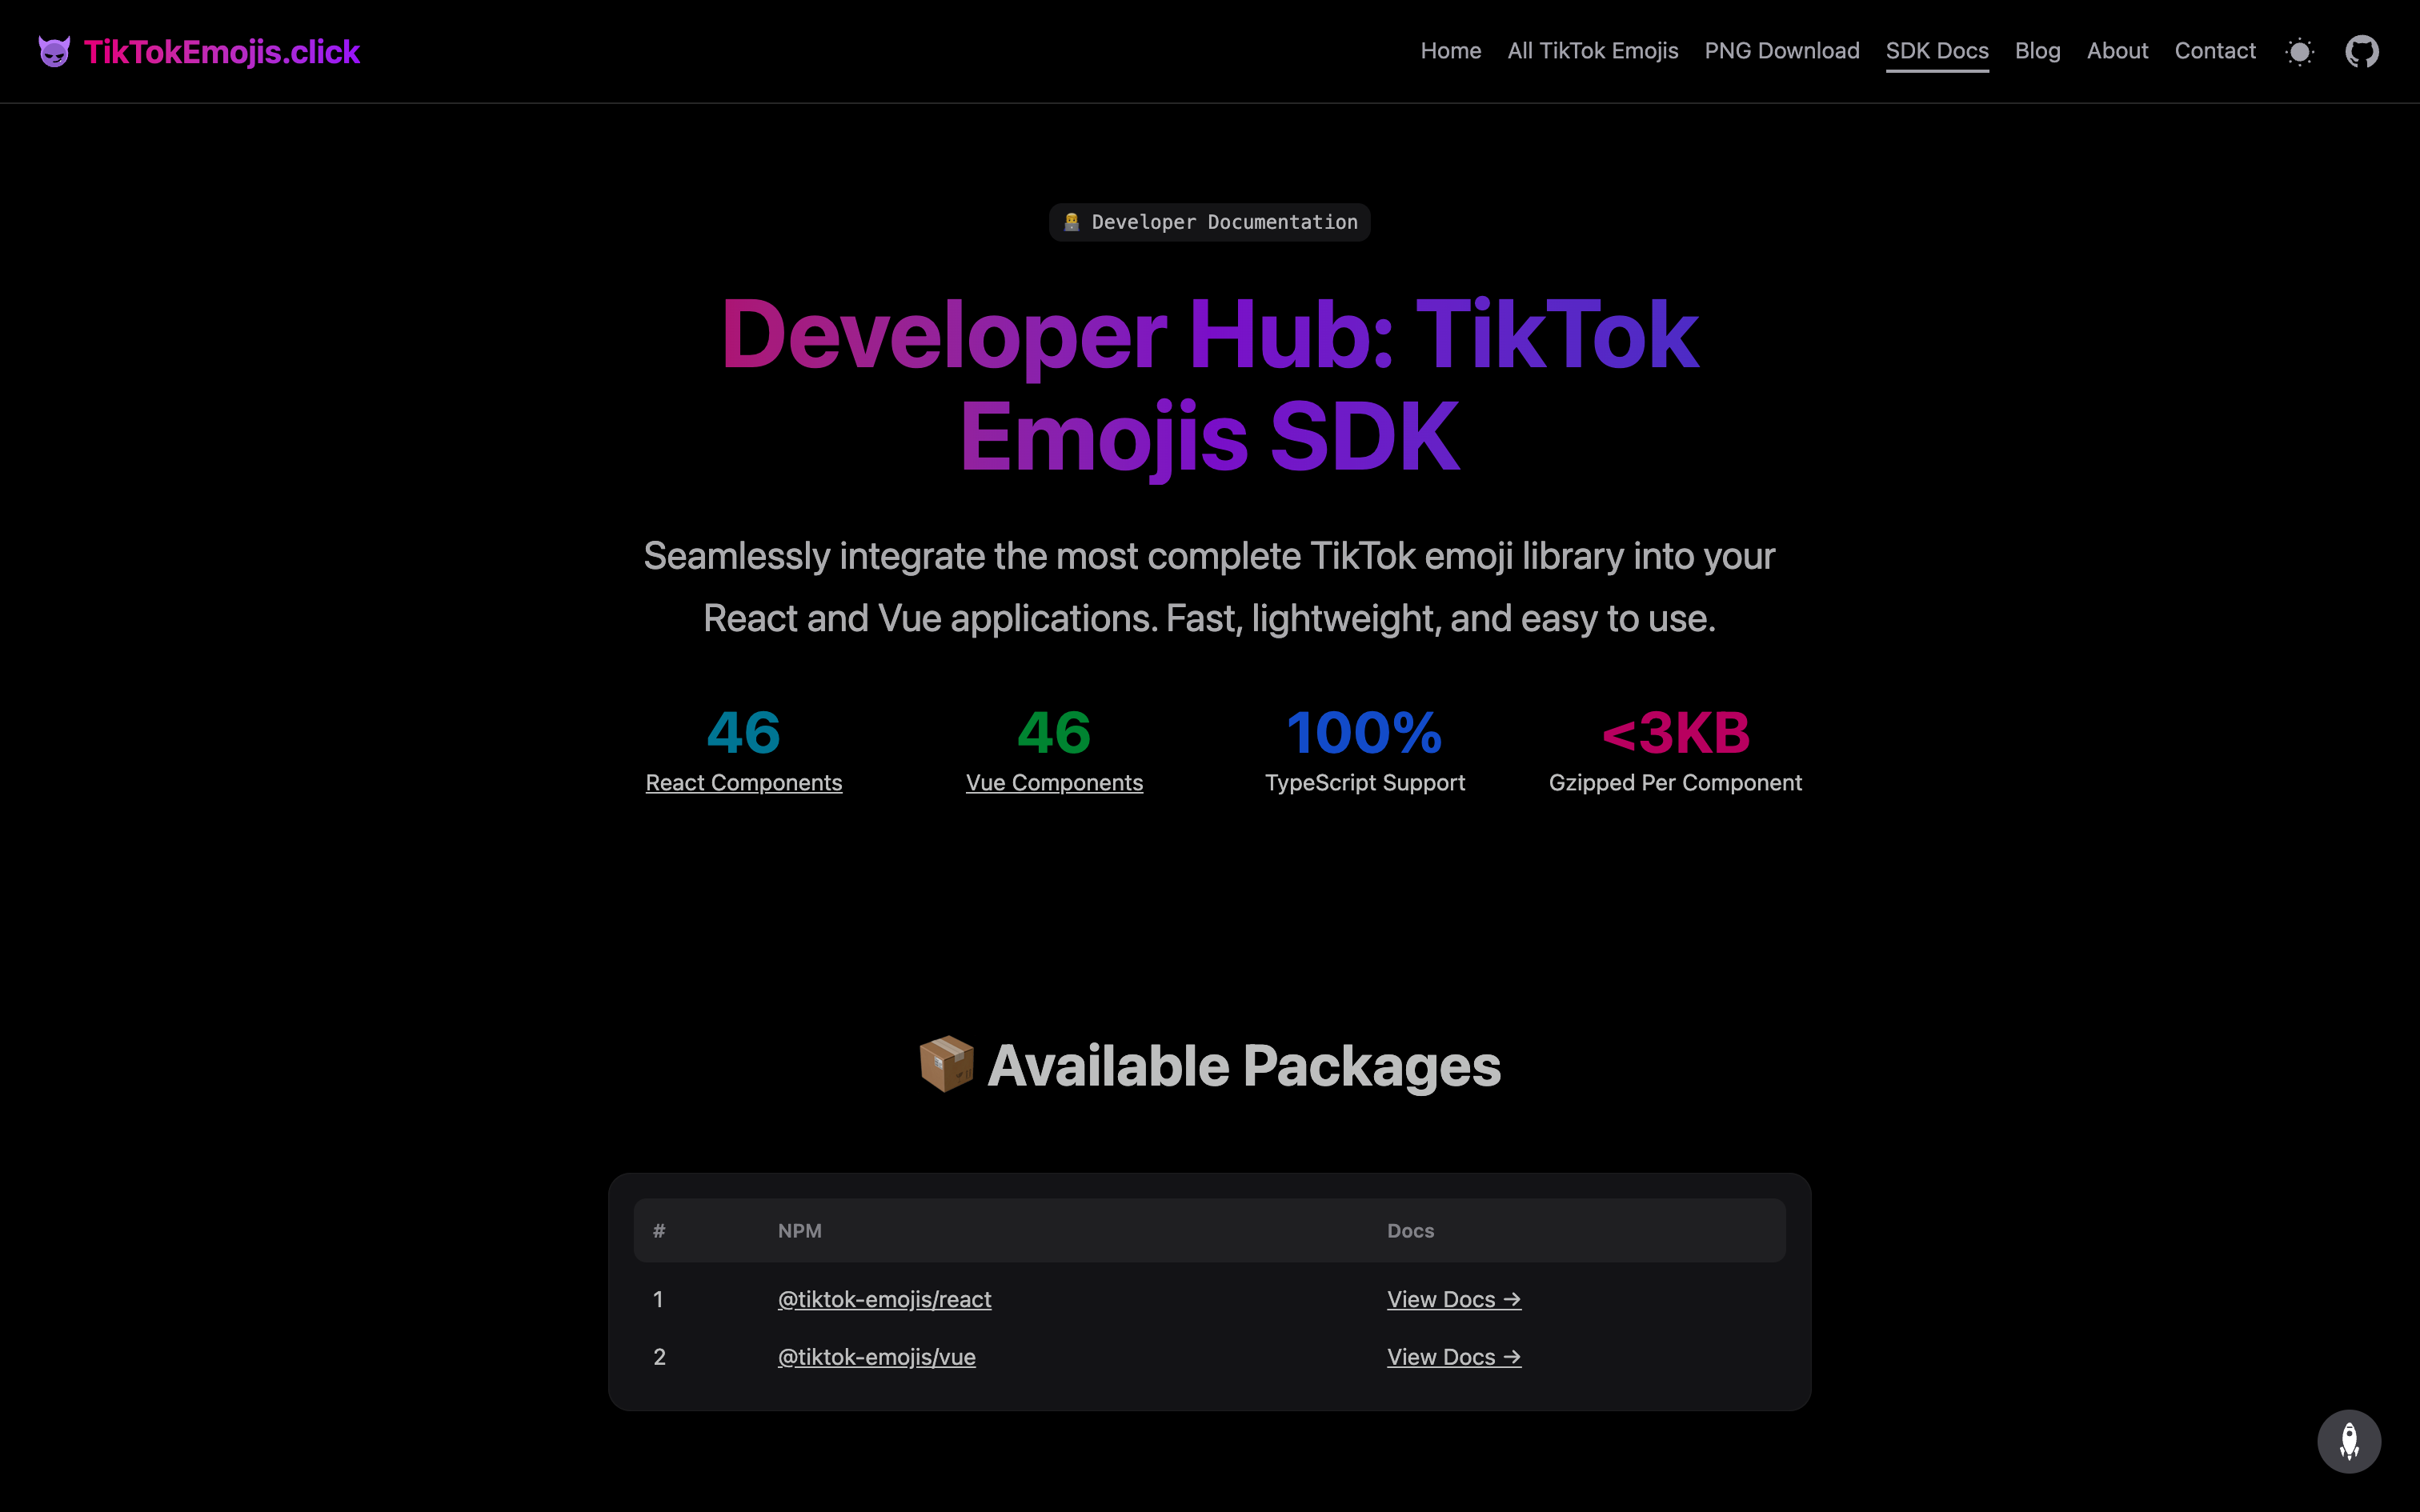This screenshot has height=1512, width=2420.
Task: Click the blue-teal 46 above React Components
Action: 743,733
